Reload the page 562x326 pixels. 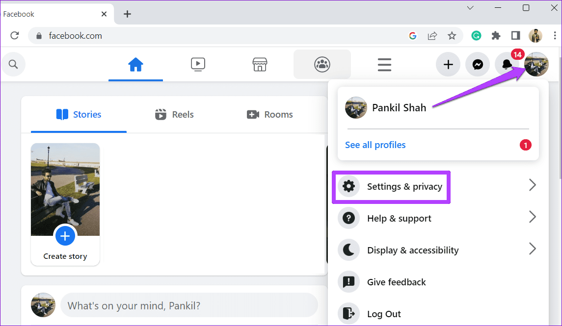pos(14,35)
